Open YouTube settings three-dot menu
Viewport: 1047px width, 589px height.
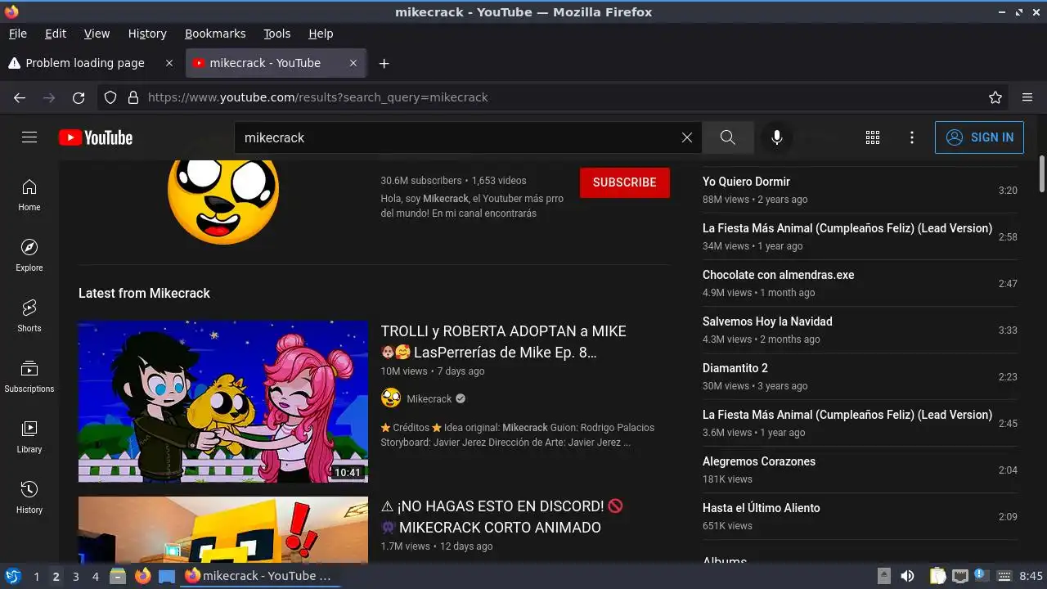pos(912,137)
